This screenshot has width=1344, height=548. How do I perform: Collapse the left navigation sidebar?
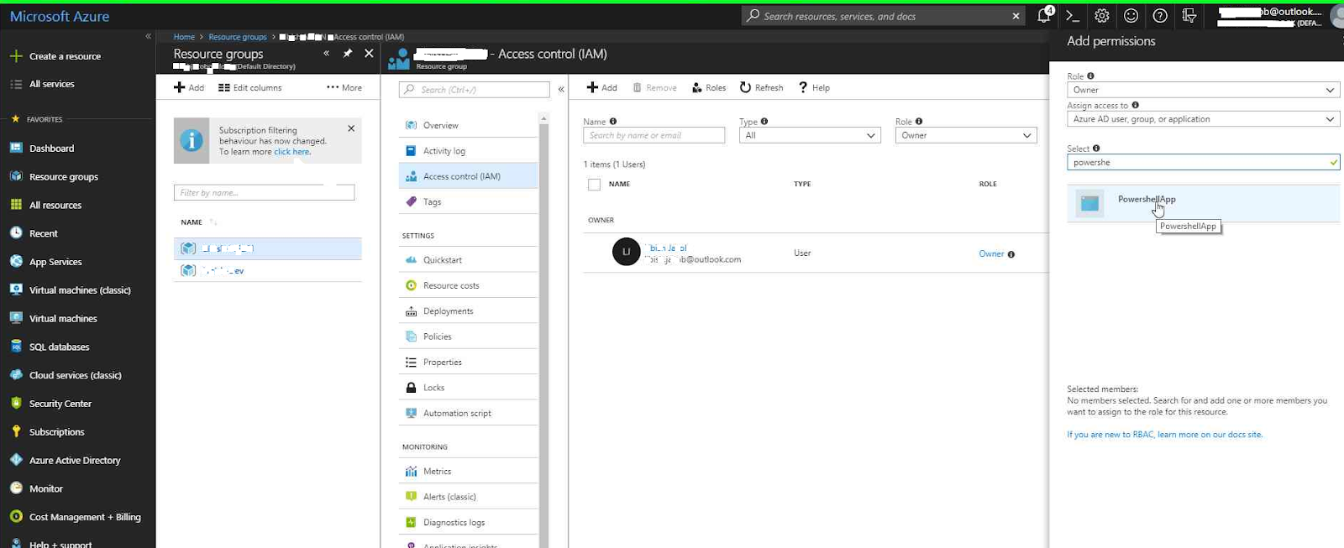148,36
